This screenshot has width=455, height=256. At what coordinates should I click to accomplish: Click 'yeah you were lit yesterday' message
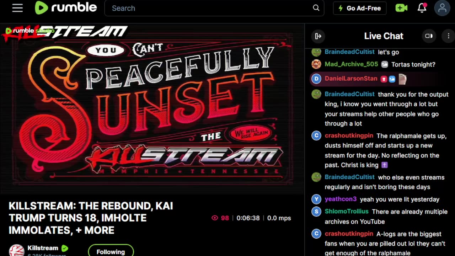(400, 199)
